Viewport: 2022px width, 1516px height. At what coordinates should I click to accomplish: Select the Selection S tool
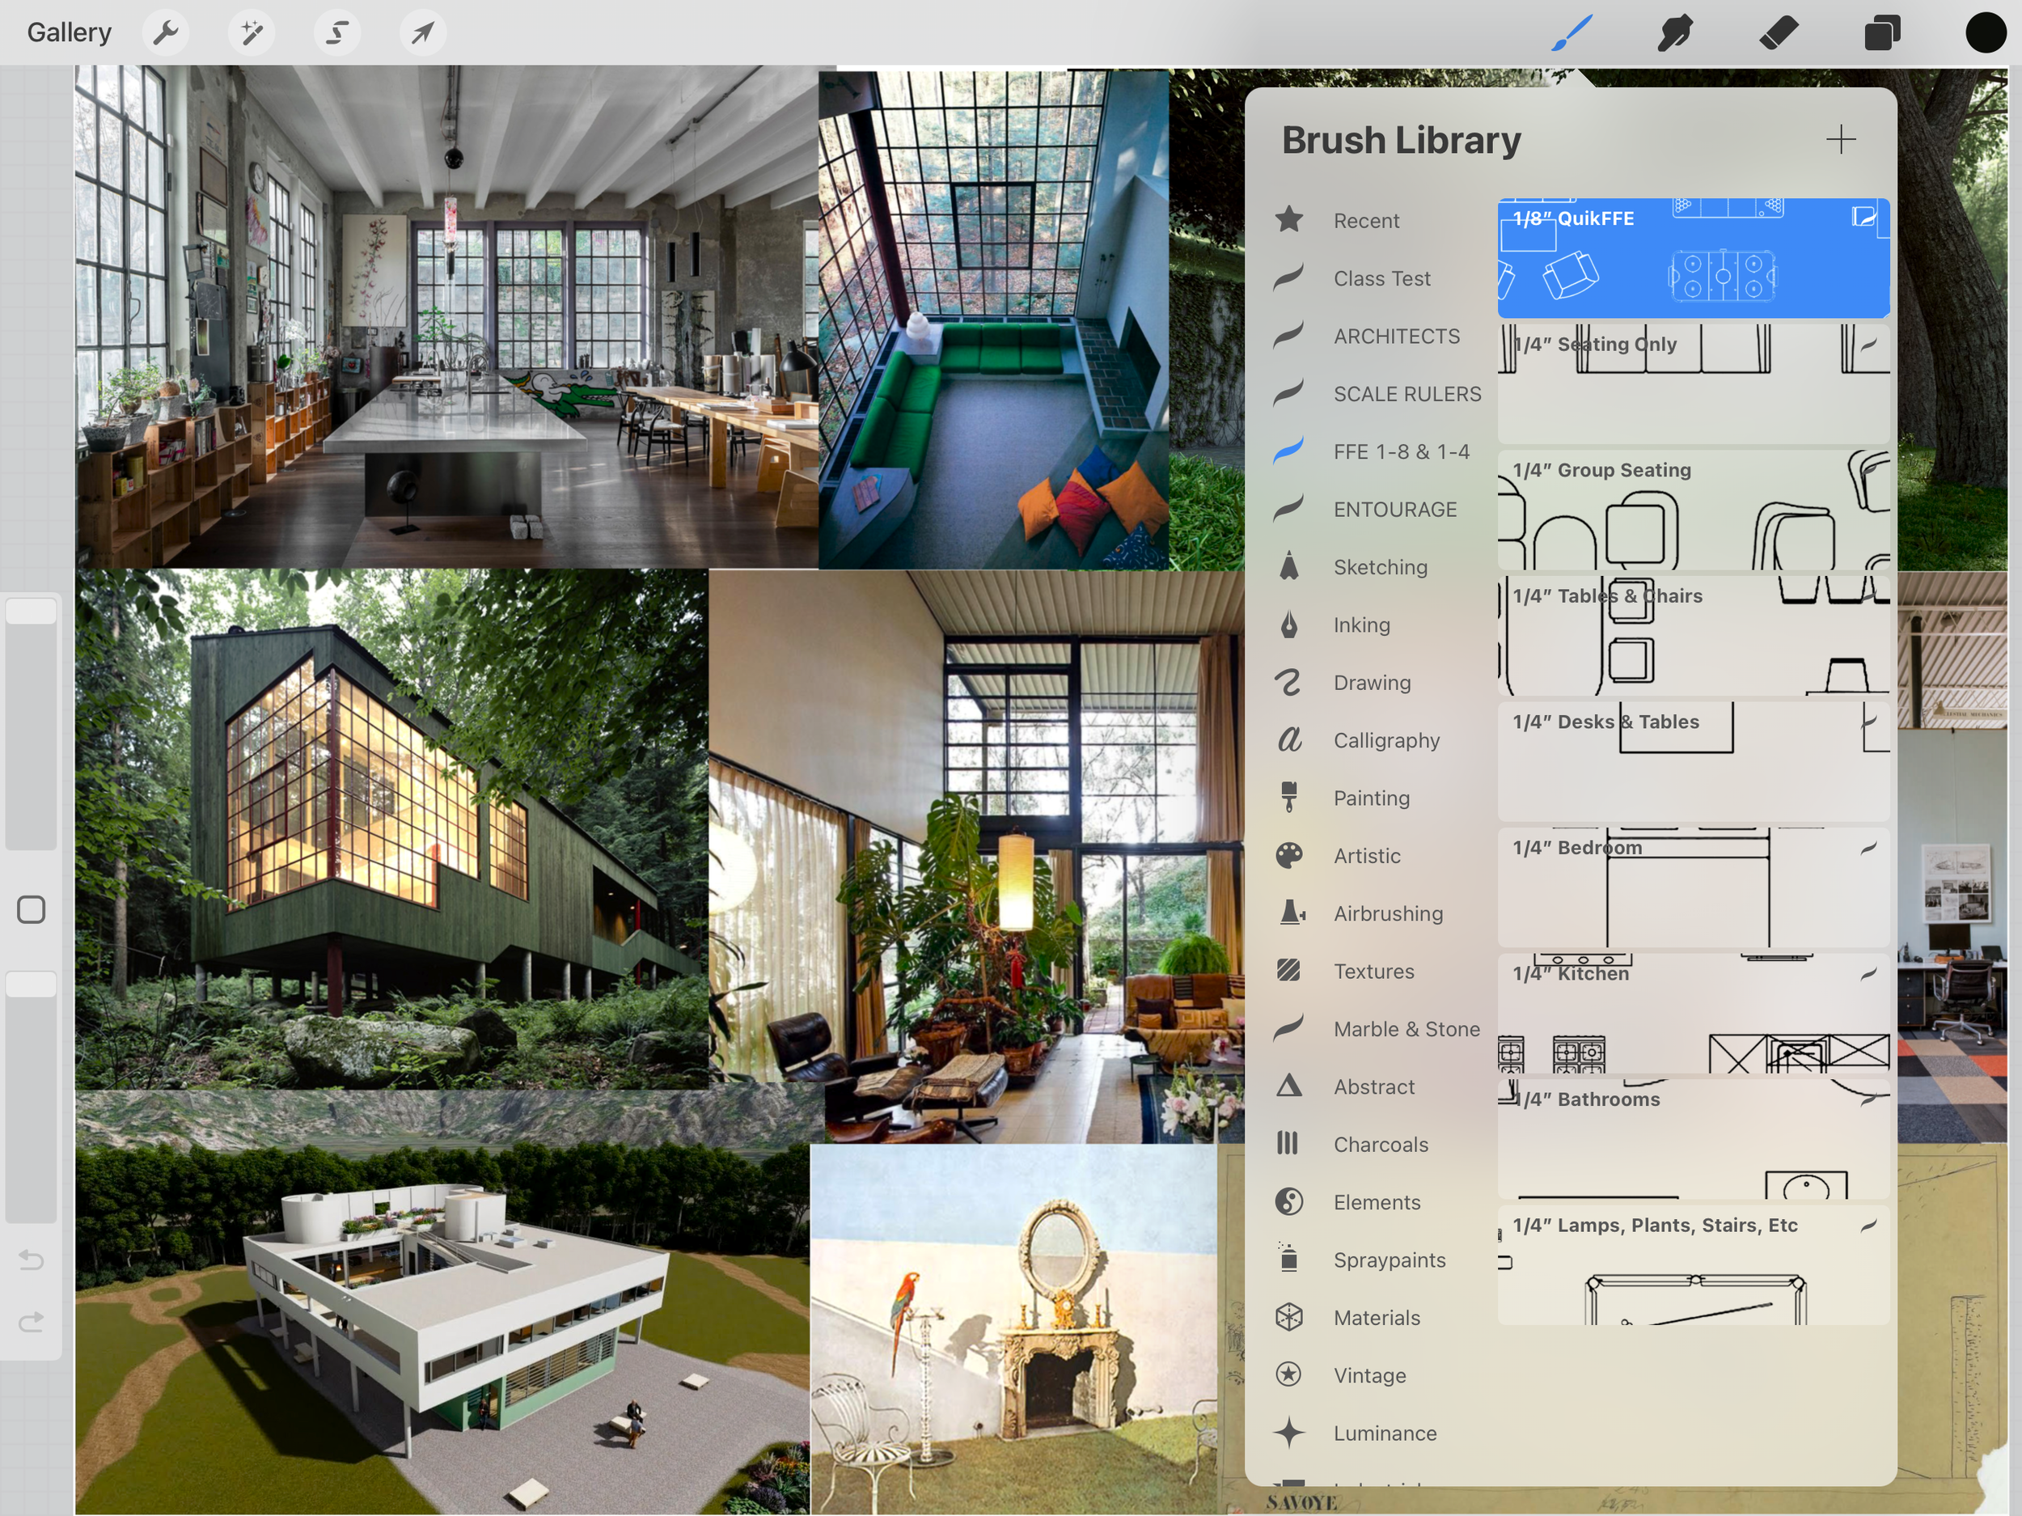point(337,33)
